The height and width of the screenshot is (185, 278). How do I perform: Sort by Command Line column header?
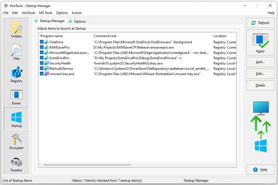(152, 36)
